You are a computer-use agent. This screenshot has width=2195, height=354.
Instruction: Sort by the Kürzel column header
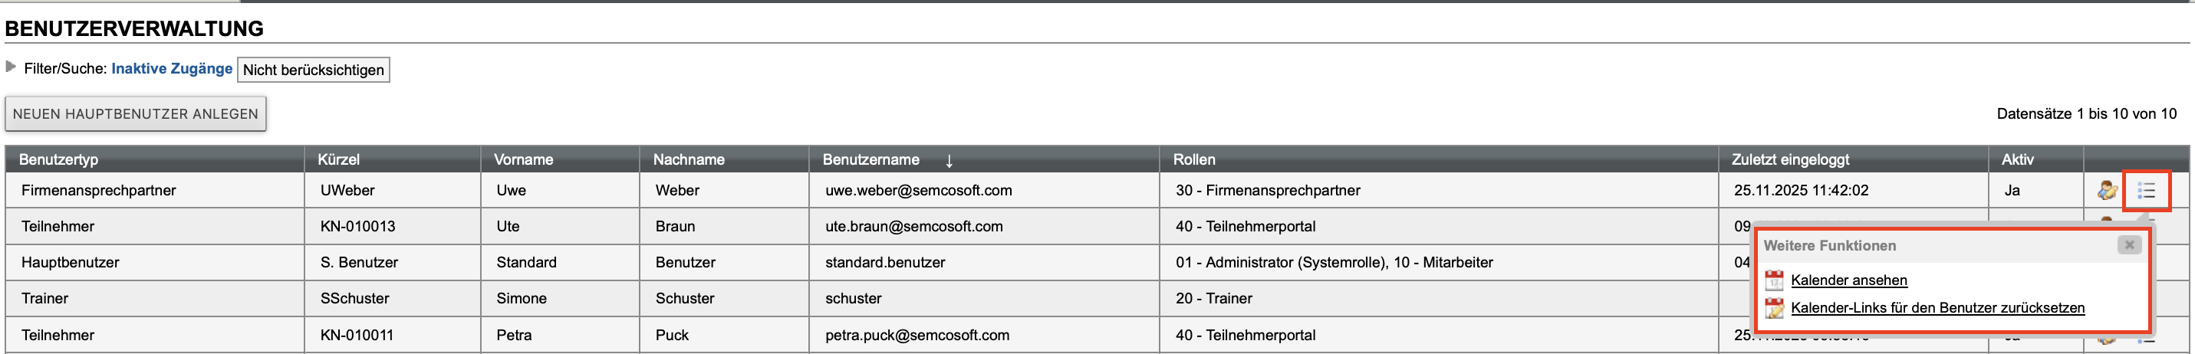[338, 159]
